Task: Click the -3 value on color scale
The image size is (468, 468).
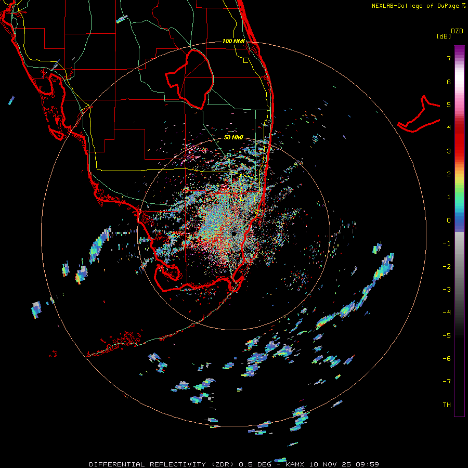Action: click(x=447, y=290)
